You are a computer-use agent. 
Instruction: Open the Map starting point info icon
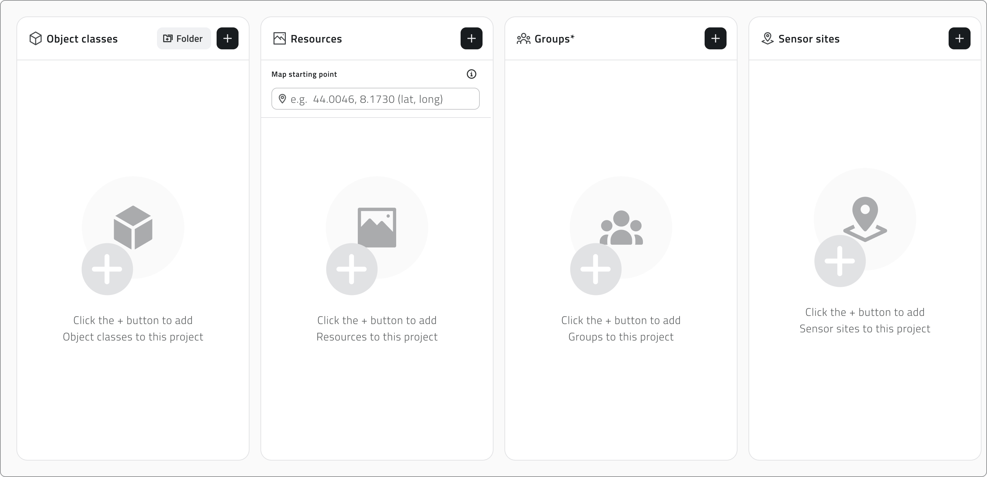tap(471, 74)
